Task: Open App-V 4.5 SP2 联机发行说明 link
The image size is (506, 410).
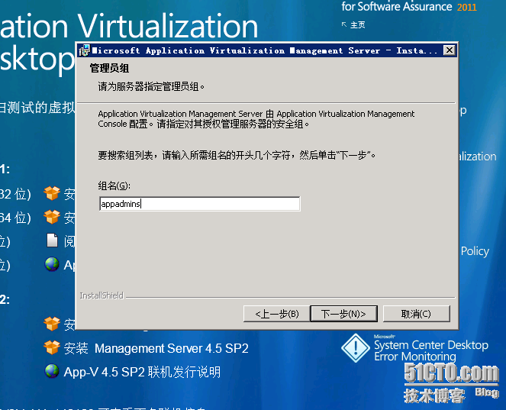Action: (x=142, y=372)
